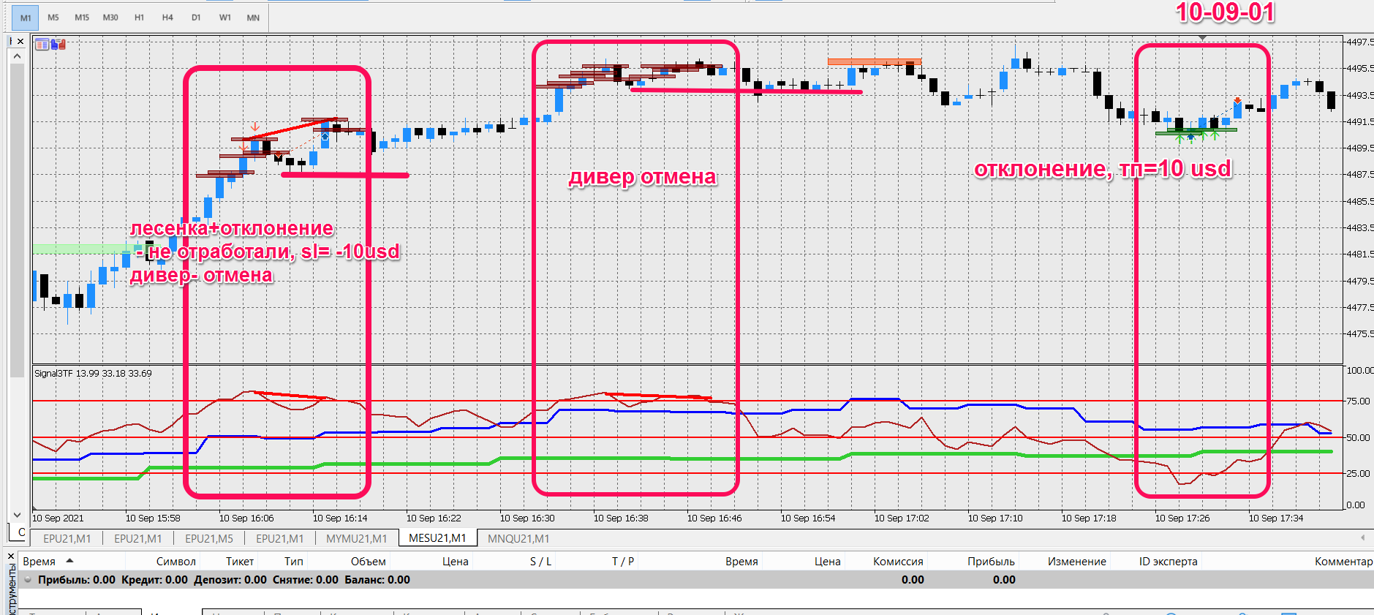1374x615 pixels.
Task: Open the MNQU21,M1 chart tab
Action: [518, 538]
